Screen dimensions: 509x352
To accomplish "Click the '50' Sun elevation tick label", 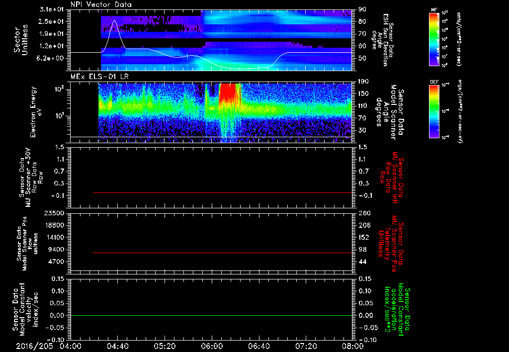I will coord(362,59).
